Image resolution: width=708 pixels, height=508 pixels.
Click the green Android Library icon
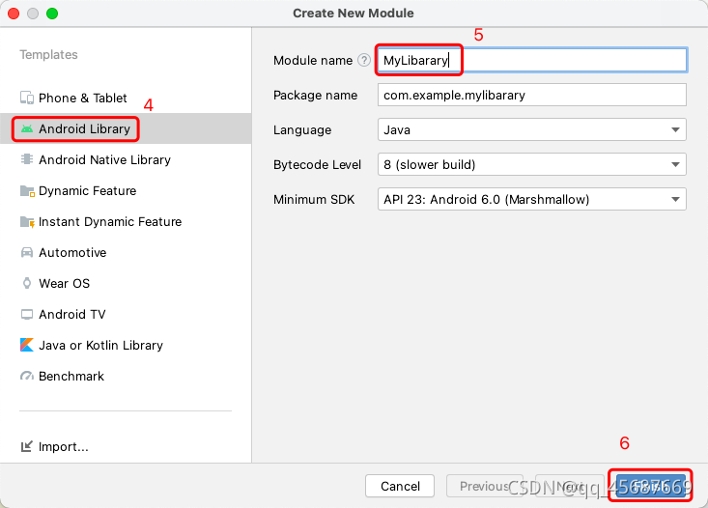click(27, 129)
